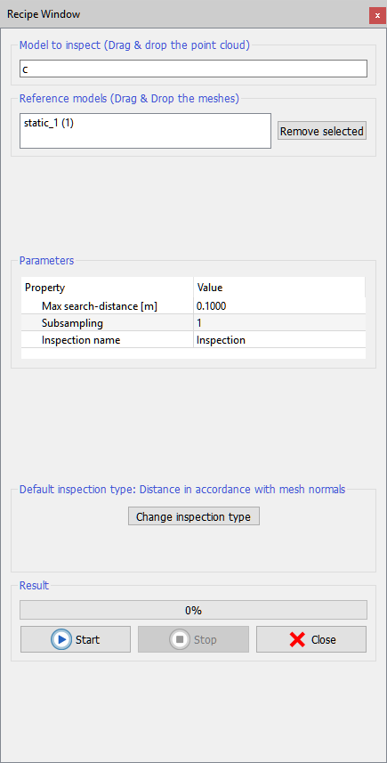Click the Remove selected button
Image resolution: width=387 pixels, height=763 pixels.
[x=322, y=132]
